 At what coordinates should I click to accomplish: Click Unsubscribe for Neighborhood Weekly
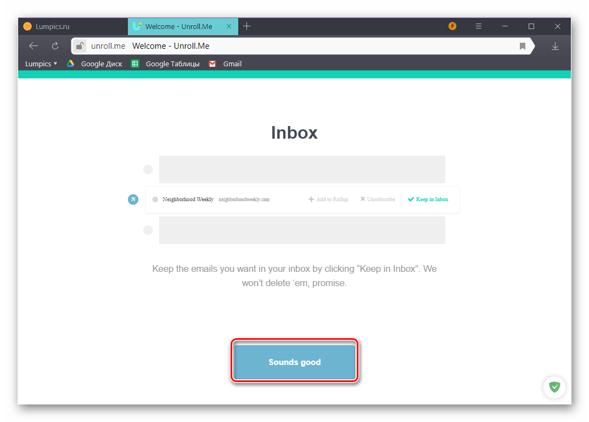tap(378, 199)
